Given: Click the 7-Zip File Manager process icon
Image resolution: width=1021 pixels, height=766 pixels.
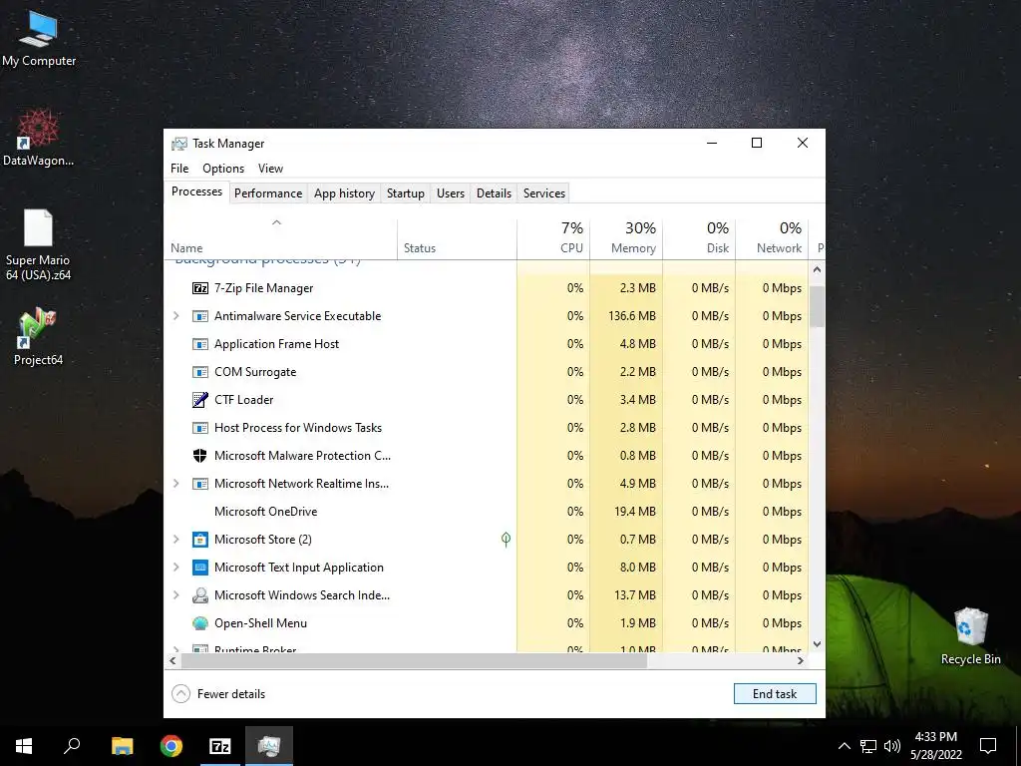Looking at the screenshot, I should coord(199,288).
